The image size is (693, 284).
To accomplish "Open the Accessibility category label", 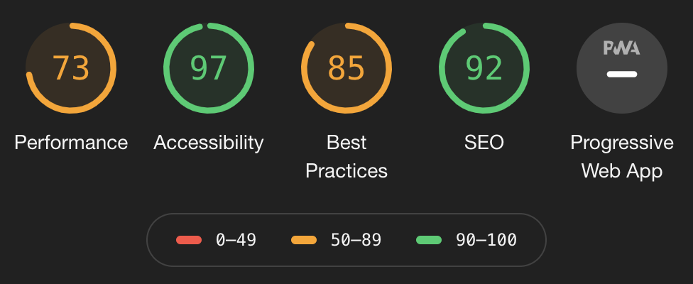I will pyautogui.click(x=209, y=143).
